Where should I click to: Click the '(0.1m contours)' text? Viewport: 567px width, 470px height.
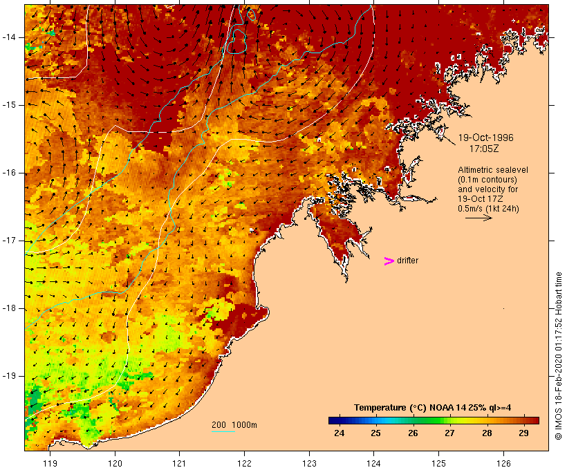point(487,180)
